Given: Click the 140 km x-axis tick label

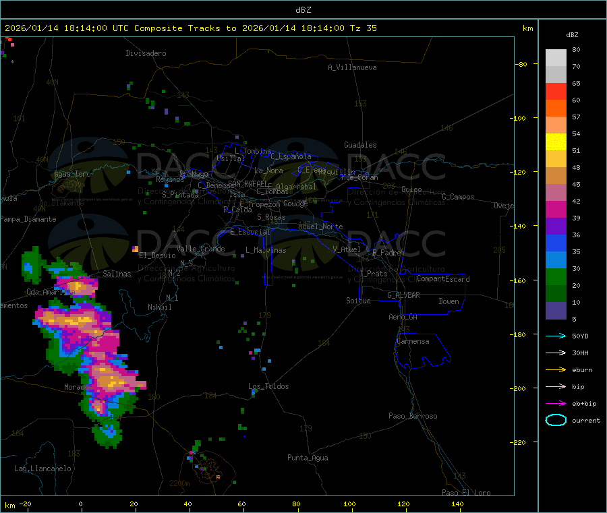Looking at the screenshot, I should [457, 504].
